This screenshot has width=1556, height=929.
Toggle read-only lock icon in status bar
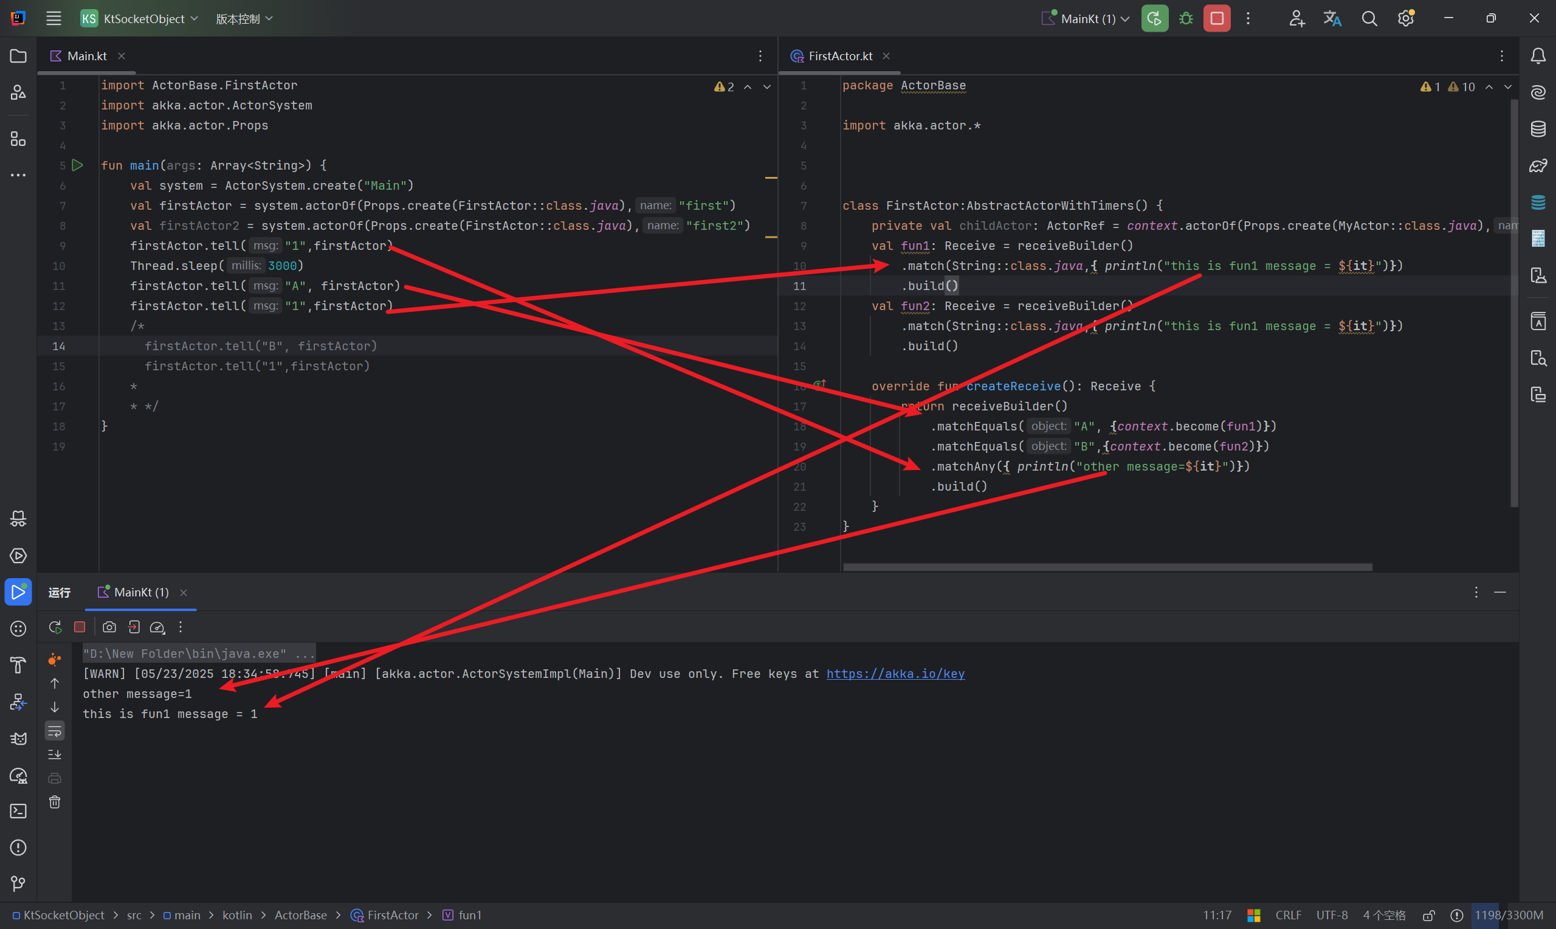coord(1429,915)
